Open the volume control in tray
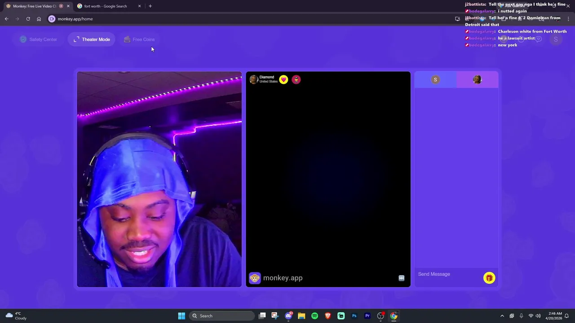The width and height of the screenshot is (575, 323). click(x=538, y=316)
